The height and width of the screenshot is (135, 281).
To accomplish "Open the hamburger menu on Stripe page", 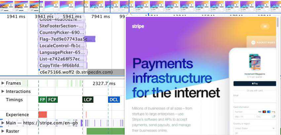I will (264, 26).
